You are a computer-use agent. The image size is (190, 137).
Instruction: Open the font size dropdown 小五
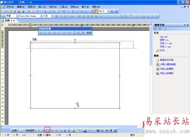coord(52,16)
